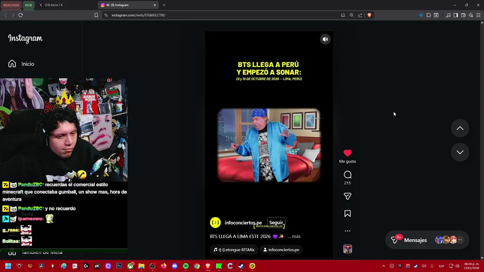Show hidden tray icons with the chevron
Viewport: 484px width, 272px height.
383,266
